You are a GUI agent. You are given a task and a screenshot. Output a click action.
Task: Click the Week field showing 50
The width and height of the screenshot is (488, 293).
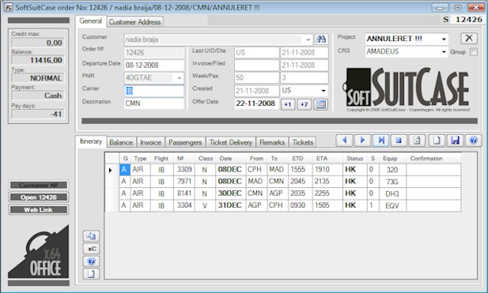(256, 77)
